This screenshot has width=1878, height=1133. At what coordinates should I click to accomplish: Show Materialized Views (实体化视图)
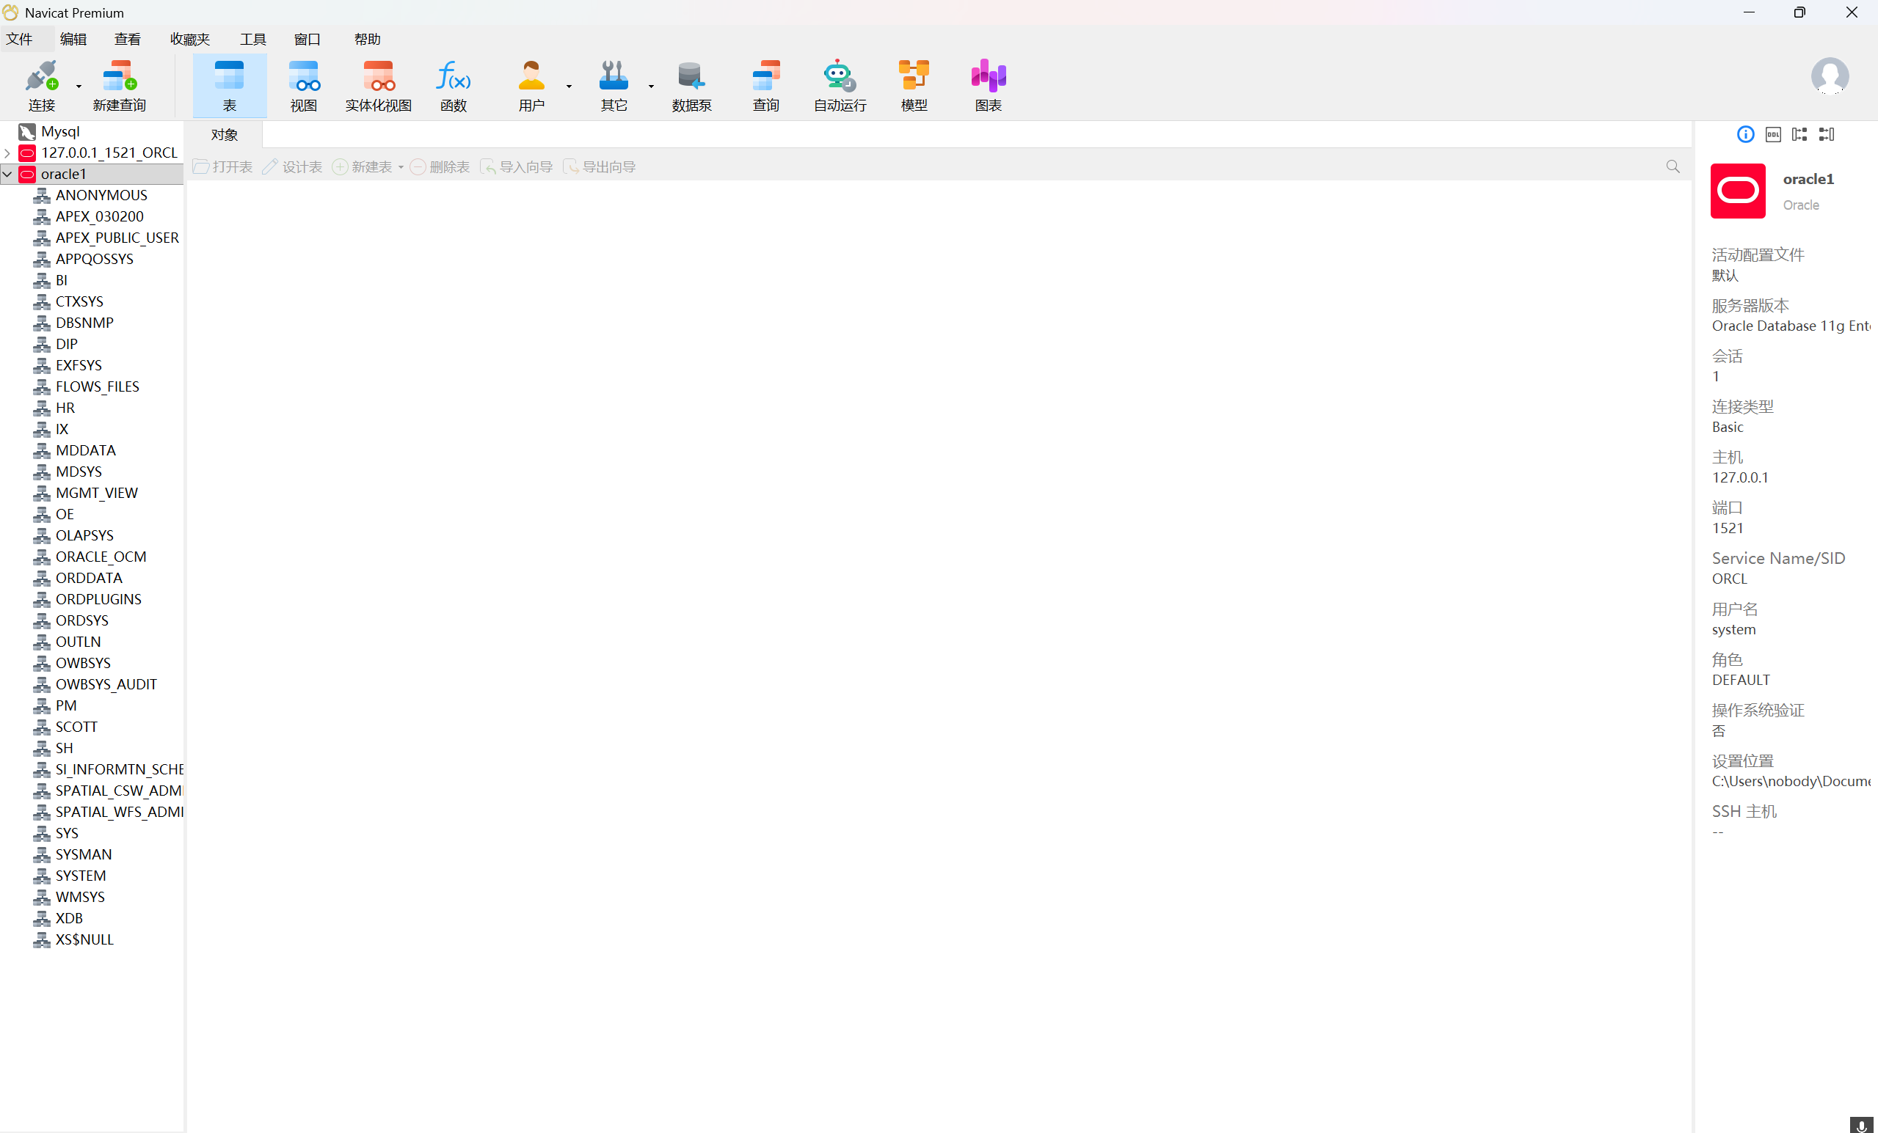(378, 85)
